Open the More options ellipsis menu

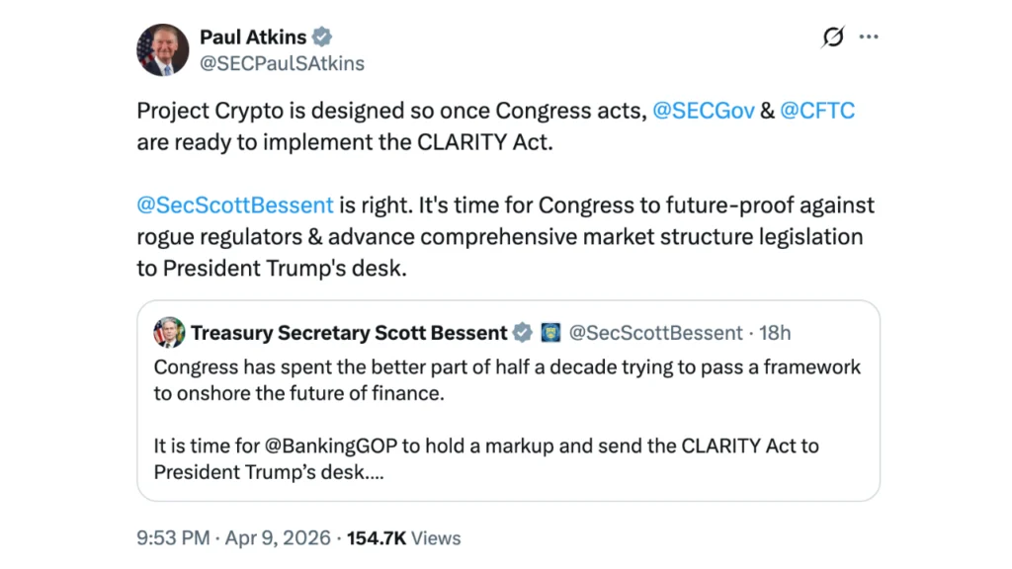pos(870,37)
